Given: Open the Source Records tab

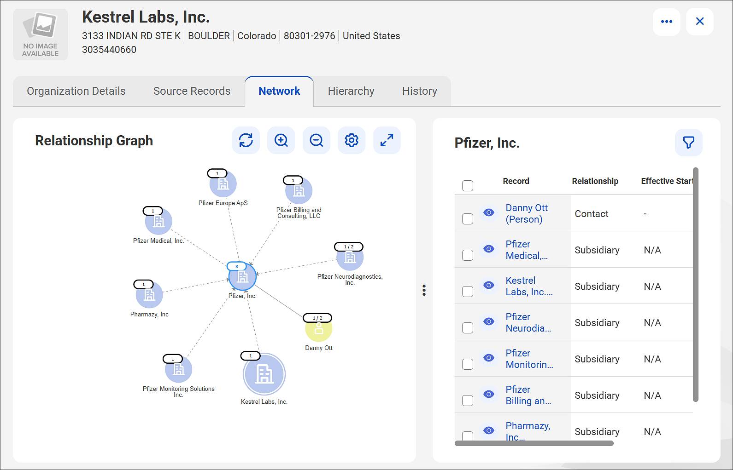Looking at the screenshot, I should pyautogui.click(x=192, y=91).
